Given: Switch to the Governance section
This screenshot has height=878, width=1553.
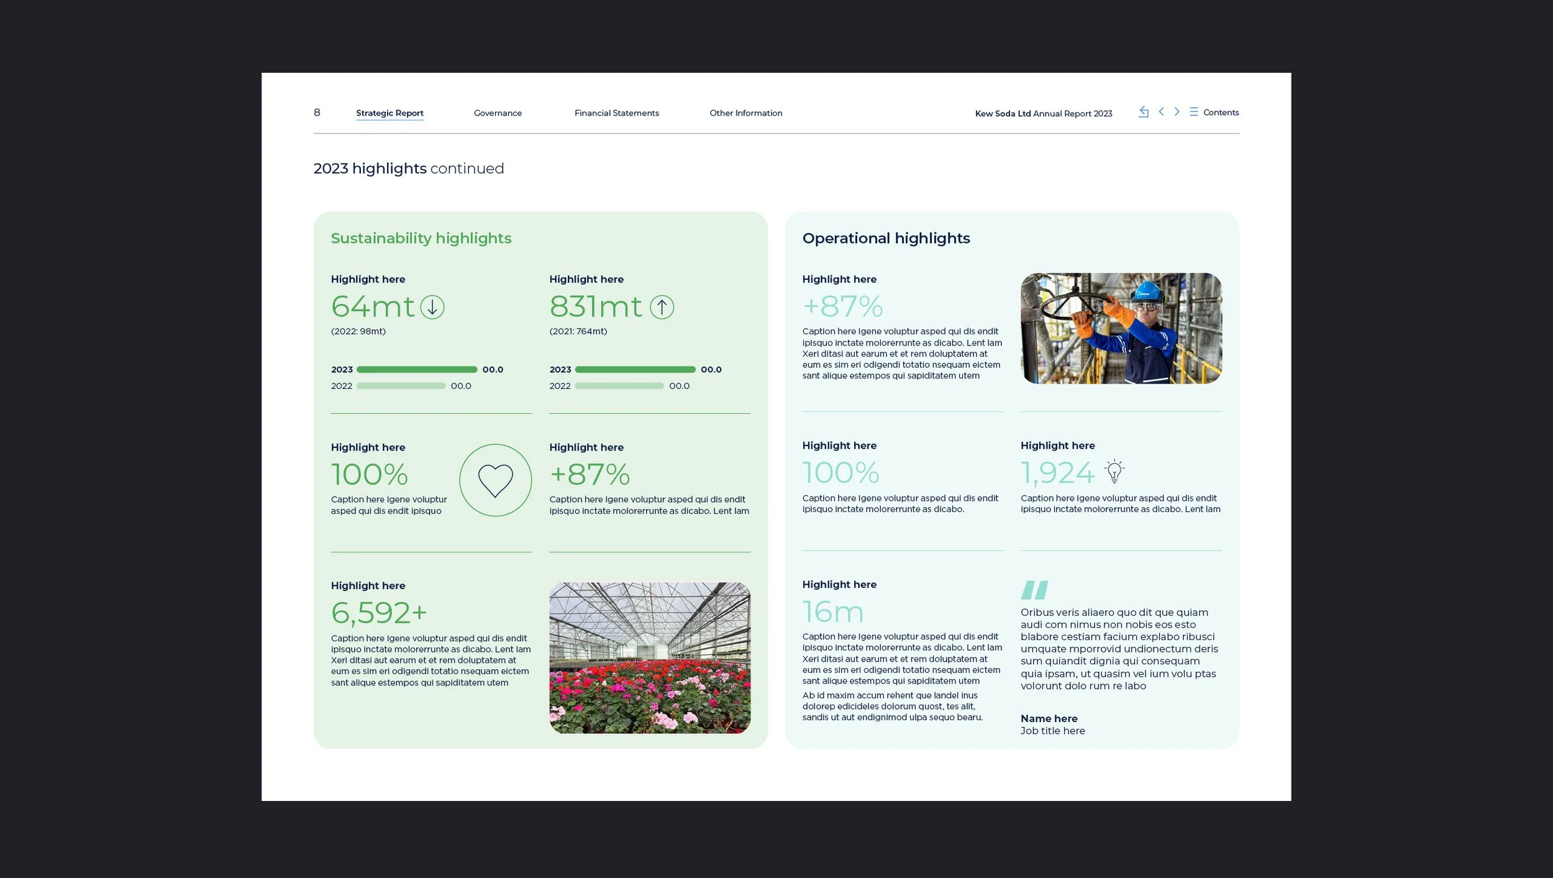Looking at the screenshot, I should pyautogui.click(x=498, y=113).
